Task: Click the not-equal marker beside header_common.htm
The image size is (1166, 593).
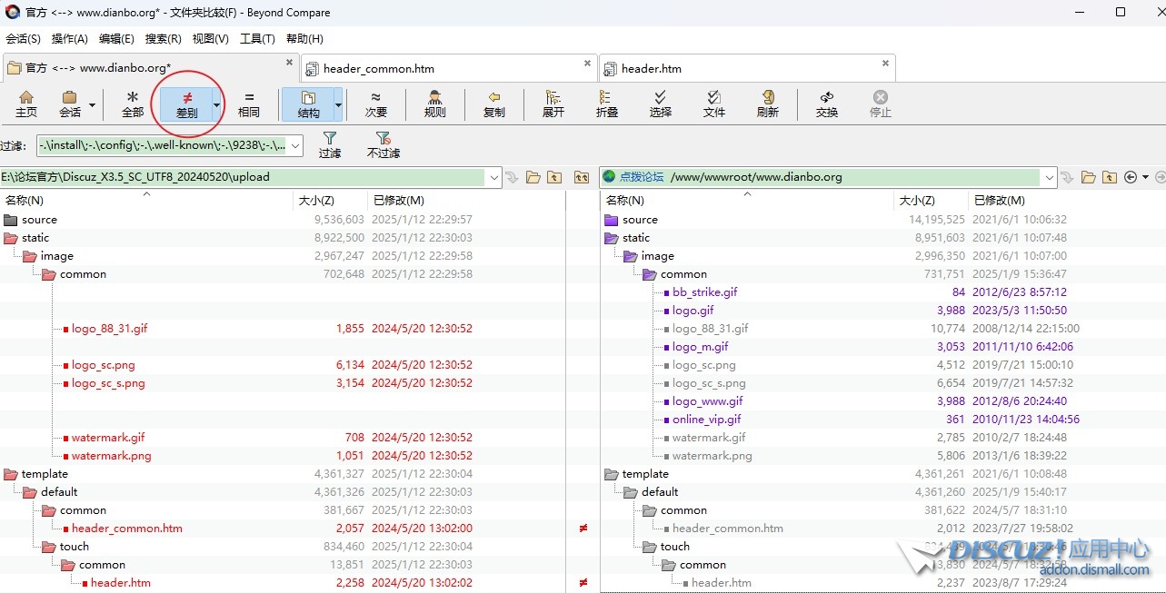Action: tap(583, 529)
